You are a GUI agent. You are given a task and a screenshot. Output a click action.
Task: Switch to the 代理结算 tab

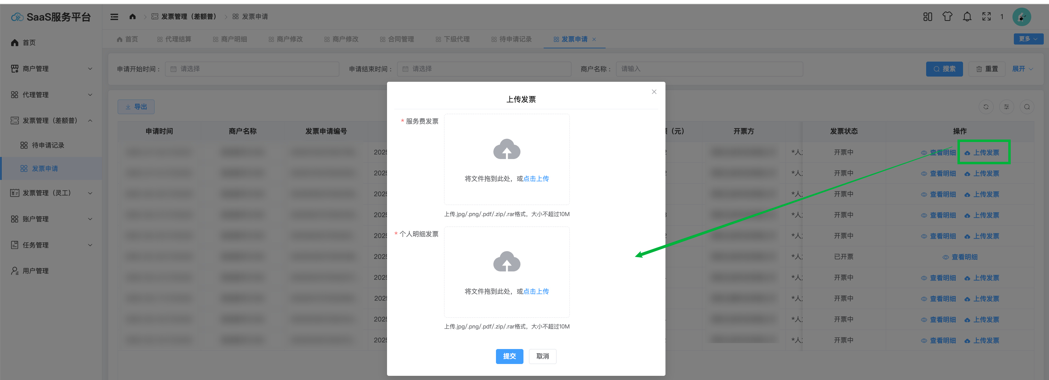click(x=174, y=40)
